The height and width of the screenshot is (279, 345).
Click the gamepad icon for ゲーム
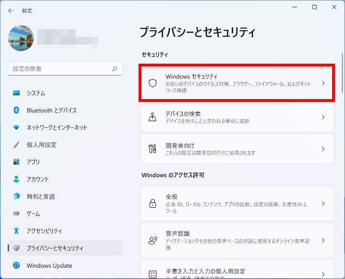tap(16, 213)
